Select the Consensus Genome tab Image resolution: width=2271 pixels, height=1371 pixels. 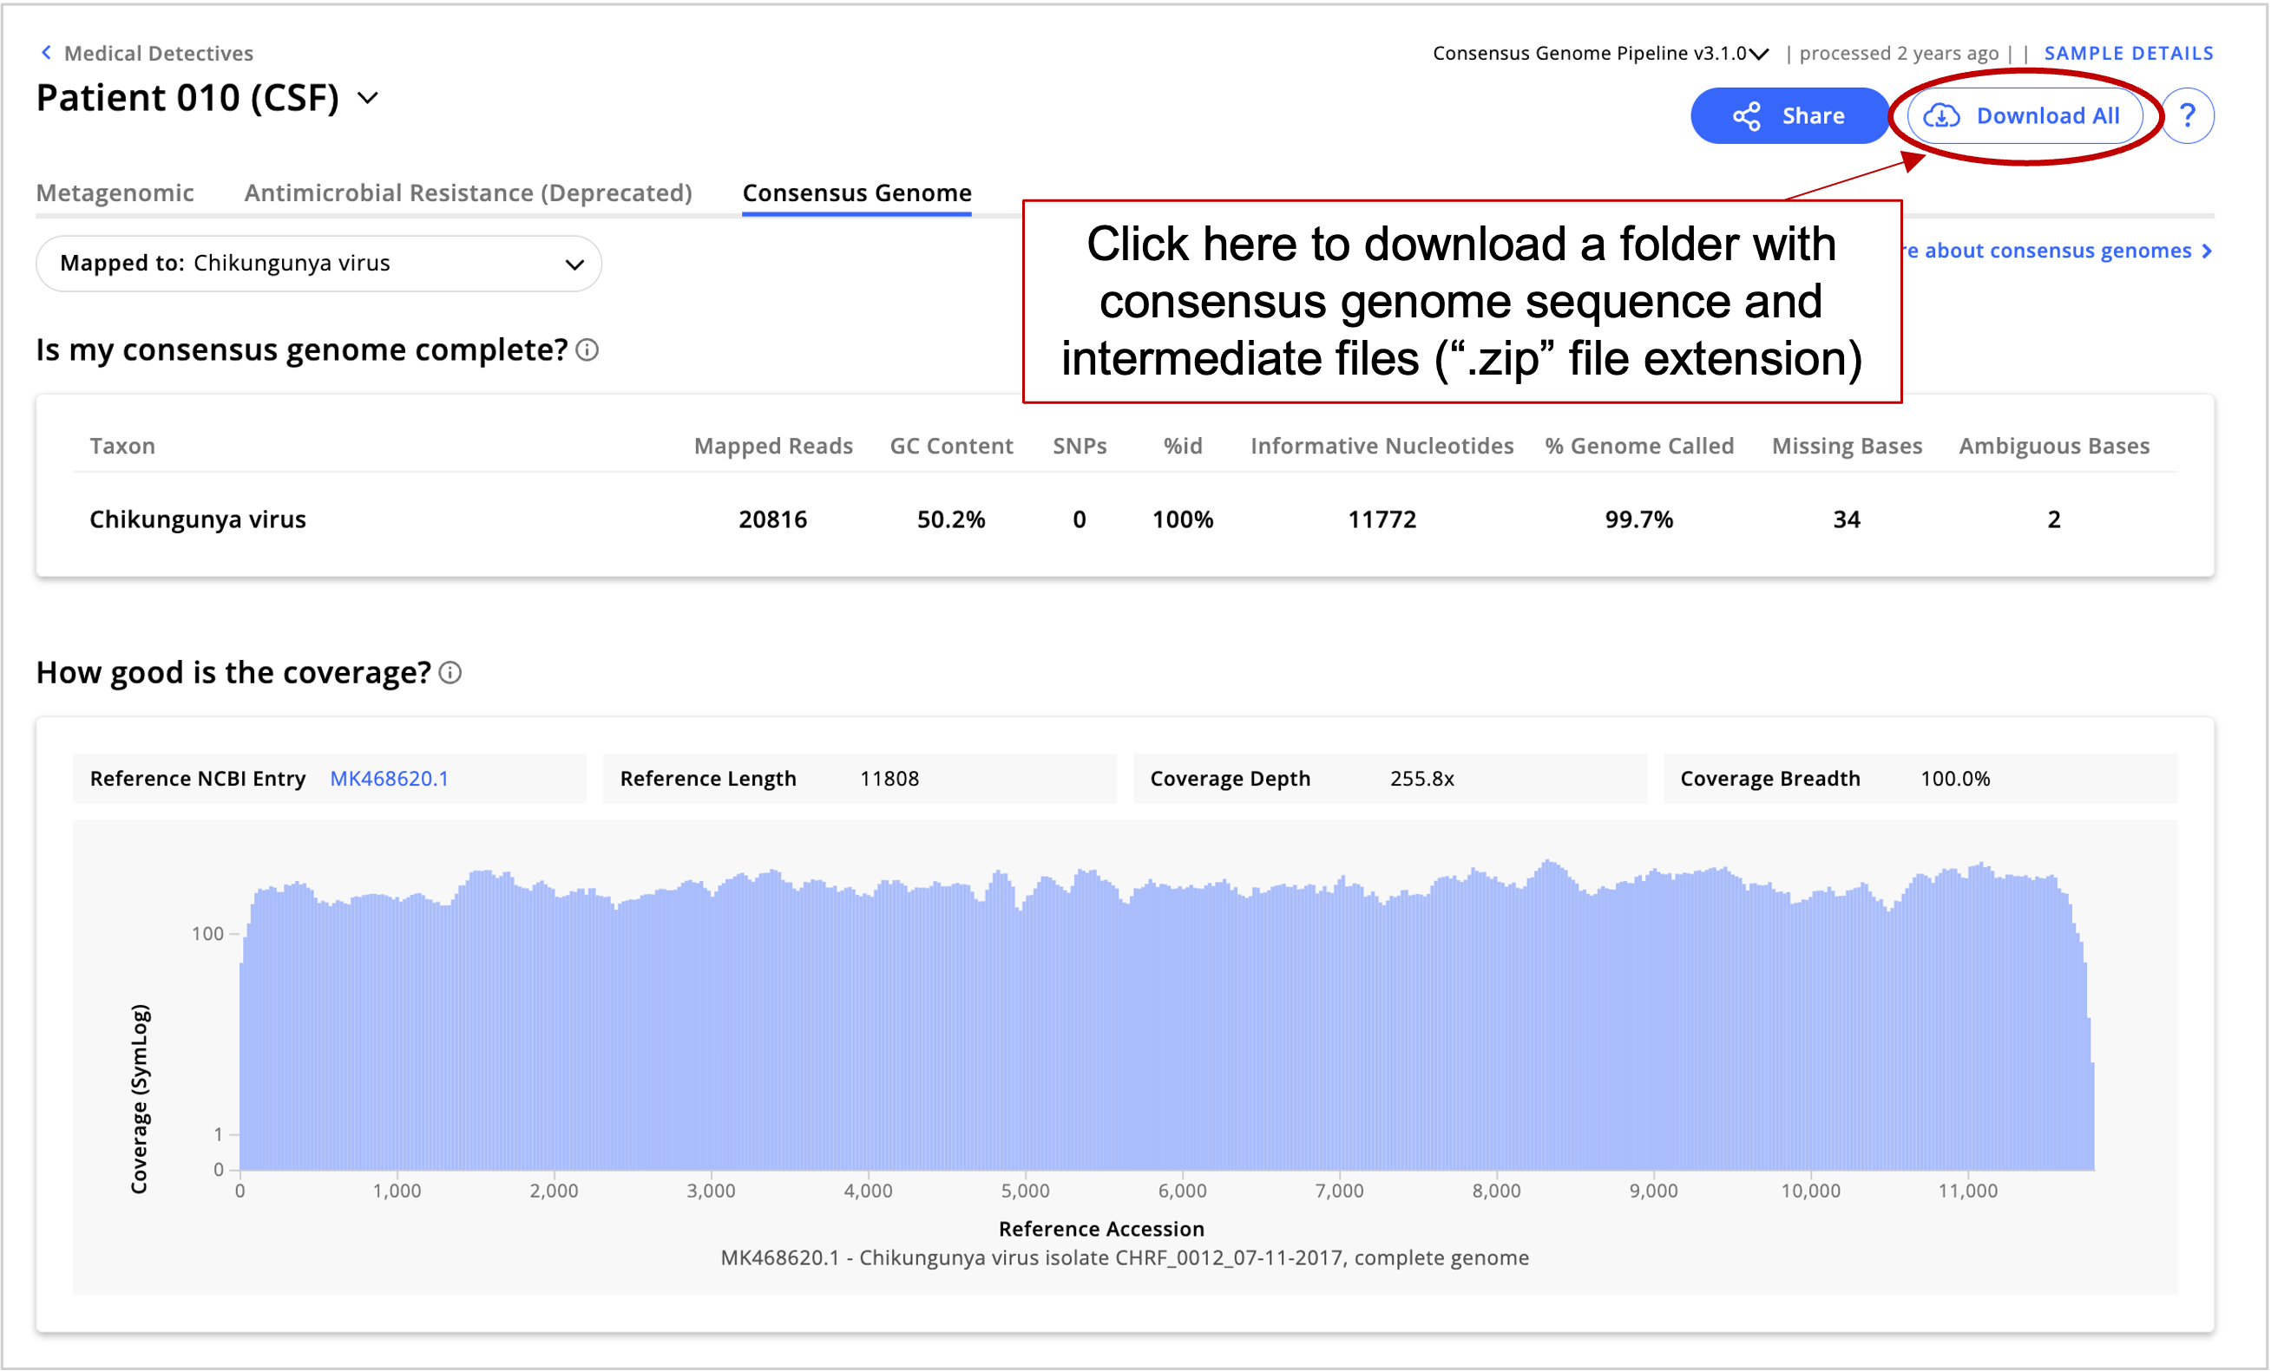[857, 193]
